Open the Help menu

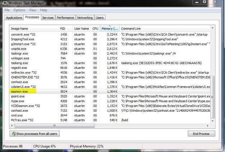coord(43,10)
